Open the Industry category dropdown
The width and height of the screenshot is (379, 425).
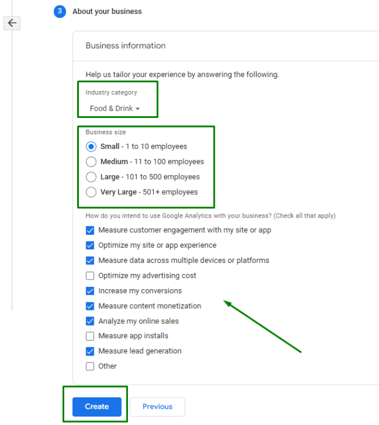(115, 108)
